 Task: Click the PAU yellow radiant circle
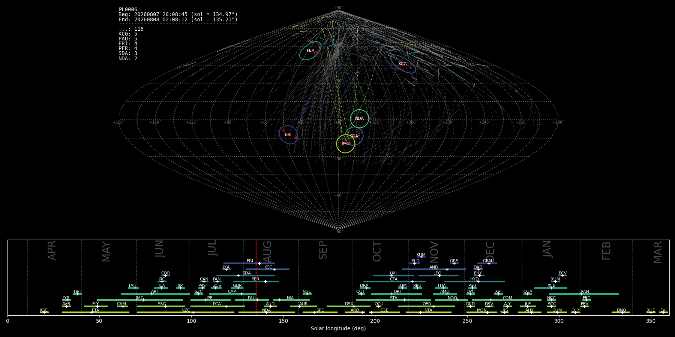(x=346, y=144)
